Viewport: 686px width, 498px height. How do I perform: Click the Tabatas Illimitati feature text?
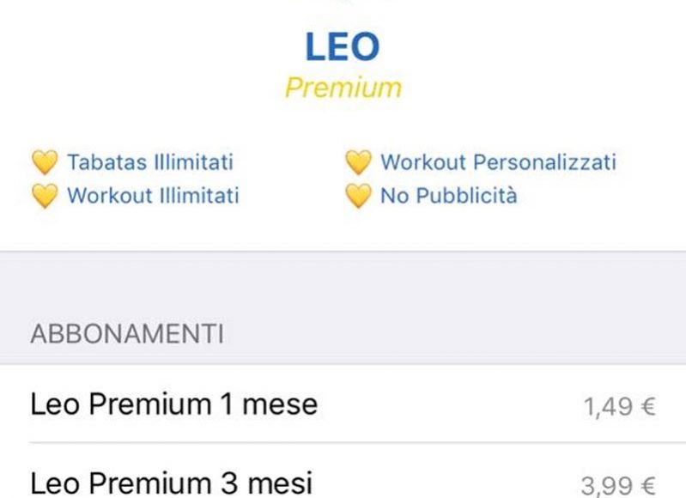click(150, 162)
